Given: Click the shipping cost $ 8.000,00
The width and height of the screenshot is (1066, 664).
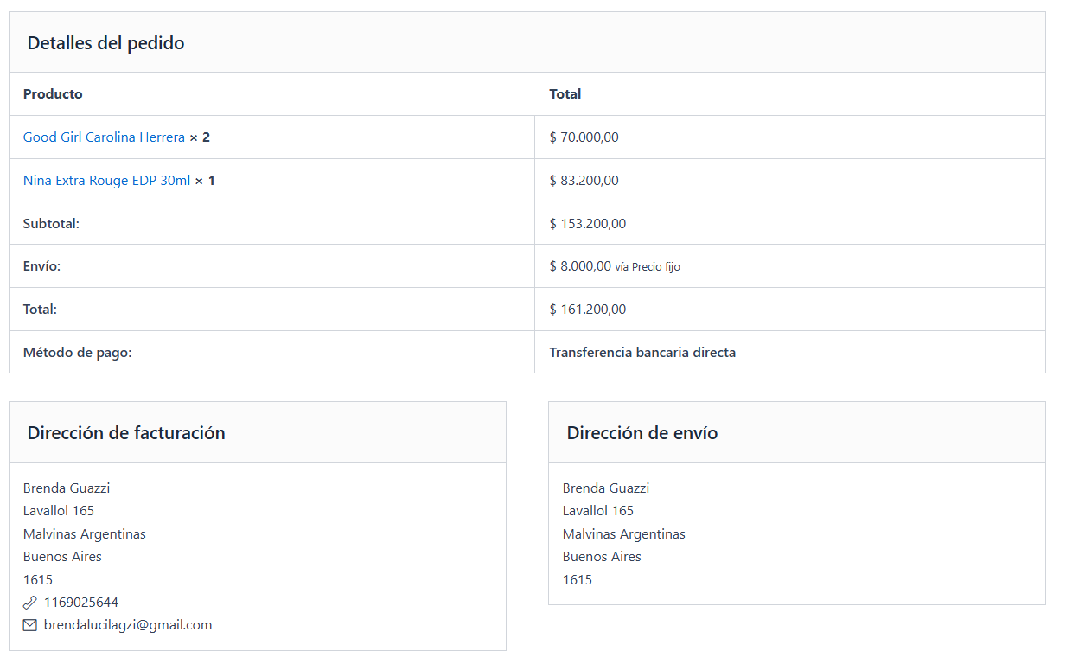Looking at the screenshot, I should [x=580, y=266].
